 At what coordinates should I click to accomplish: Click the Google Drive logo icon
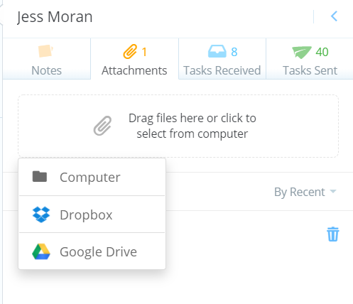pos(41,251)
